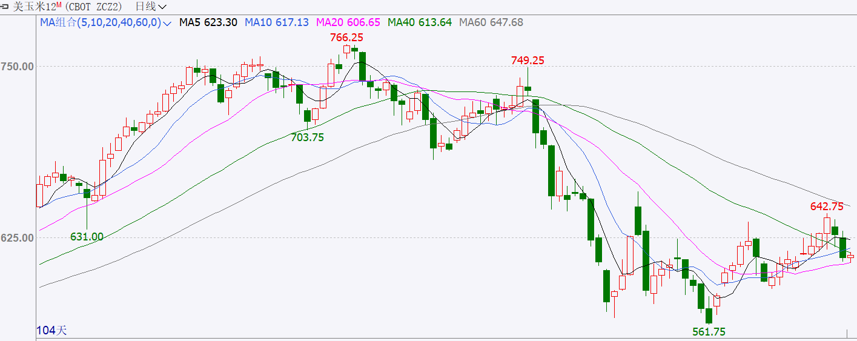Viewport: 857px width, 341px height.
Task: Click the 750.00 price axis label
Action: click(18, 66)
